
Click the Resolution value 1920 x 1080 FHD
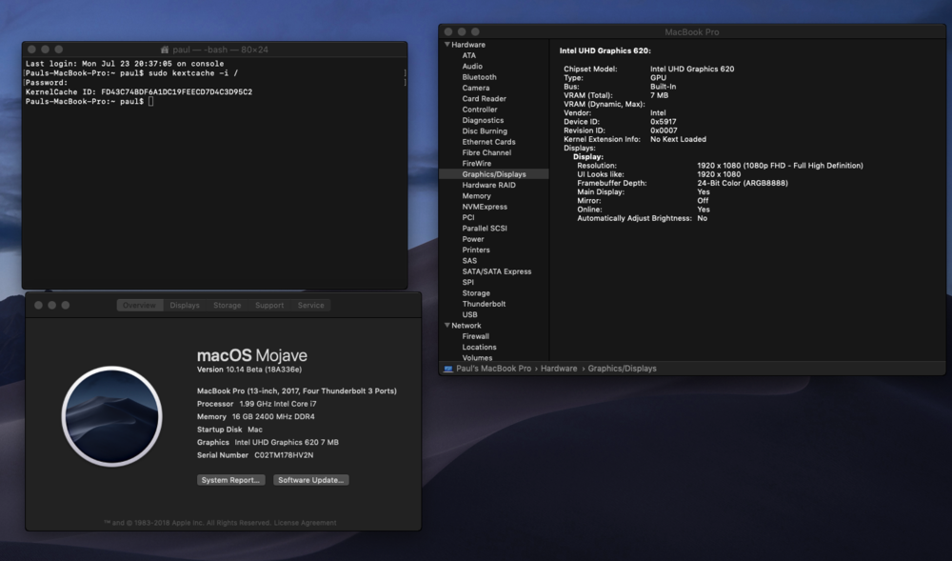780,166
